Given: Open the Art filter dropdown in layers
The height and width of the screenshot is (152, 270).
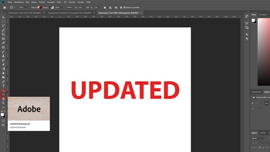Looking at the screenshot, I should [258, 138].
